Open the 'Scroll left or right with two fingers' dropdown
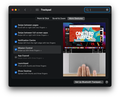120x98 pixels. (32, 28)
